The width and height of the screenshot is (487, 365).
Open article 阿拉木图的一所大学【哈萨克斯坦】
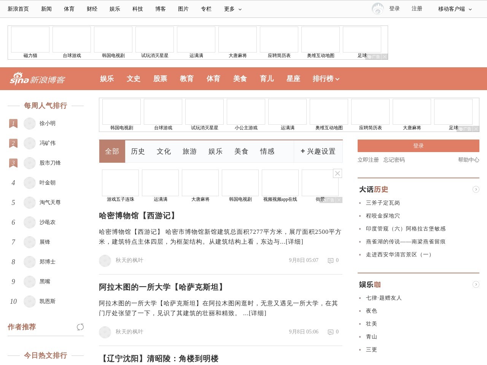point(162,287)
